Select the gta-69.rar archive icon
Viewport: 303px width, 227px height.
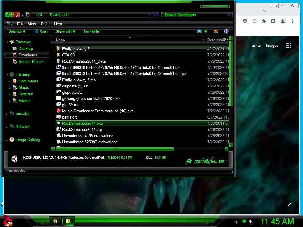point(58,104)
